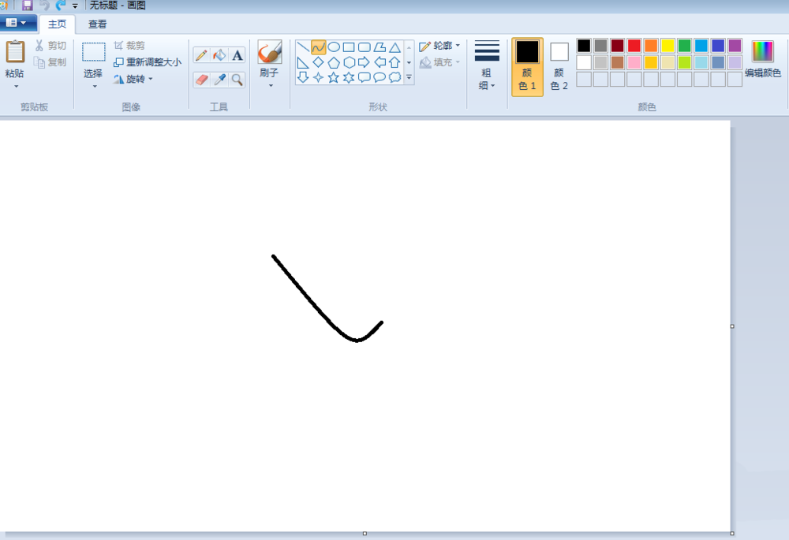Select the Text tool
789x540 pixels.
[x=237, y=55]
